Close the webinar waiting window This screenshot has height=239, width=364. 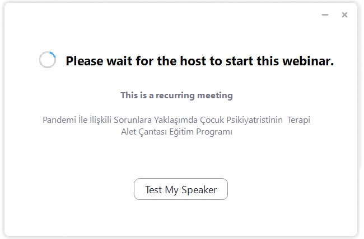344,15
